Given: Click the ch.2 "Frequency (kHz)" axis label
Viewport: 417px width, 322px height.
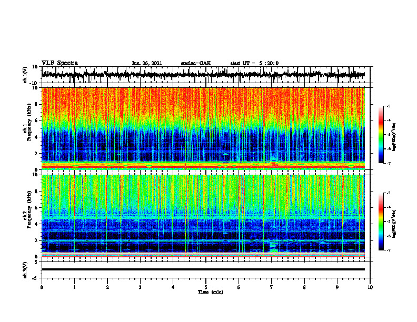Looking at the screenshot, I should pos(29,209).
